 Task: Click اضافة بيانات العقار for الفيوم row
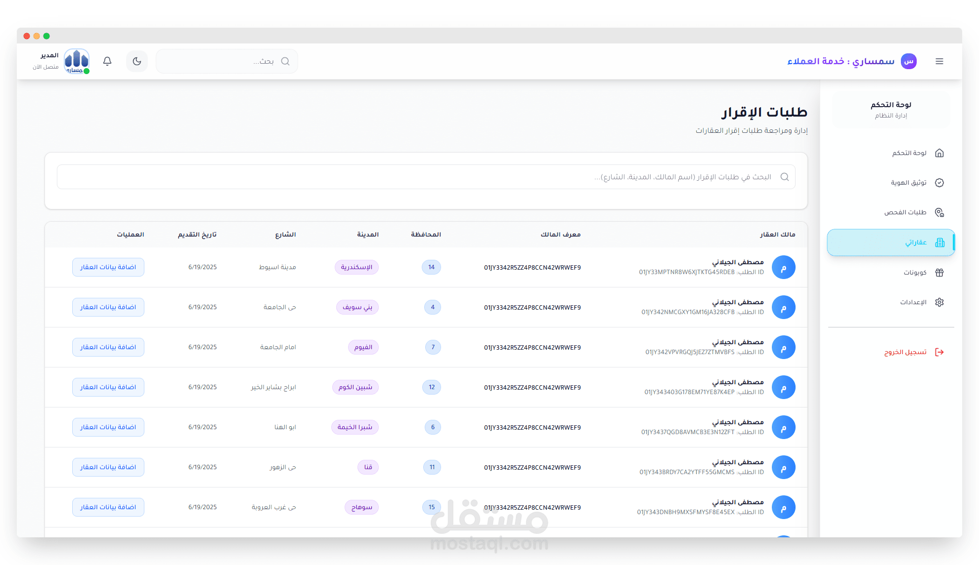108,347
